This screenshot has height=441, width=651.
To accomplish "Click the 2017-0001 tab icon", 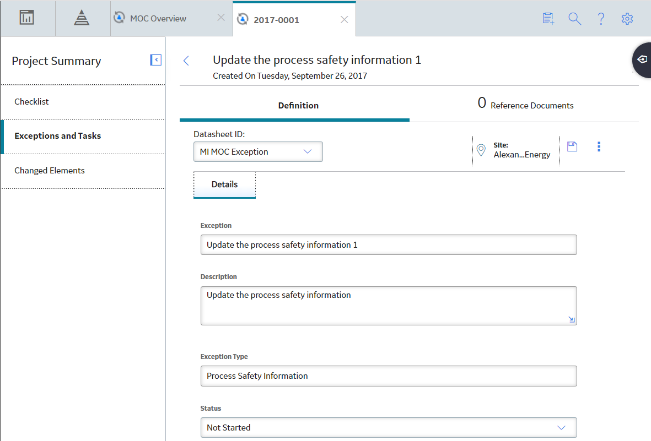I will pyautogui.click(x=243, y=19).
